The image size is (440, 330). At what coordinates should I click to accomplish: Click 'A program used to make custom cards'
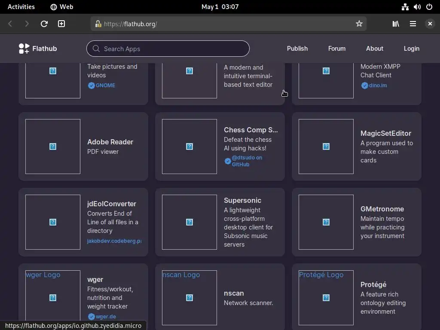(387, 152)
